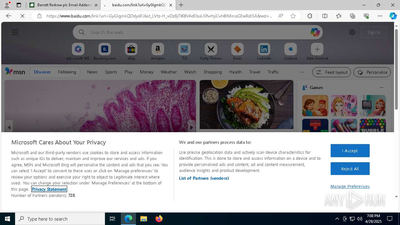The image size is (400, 225).
Task: Add a new shortcut tile
Action: [x=317, y=52]
